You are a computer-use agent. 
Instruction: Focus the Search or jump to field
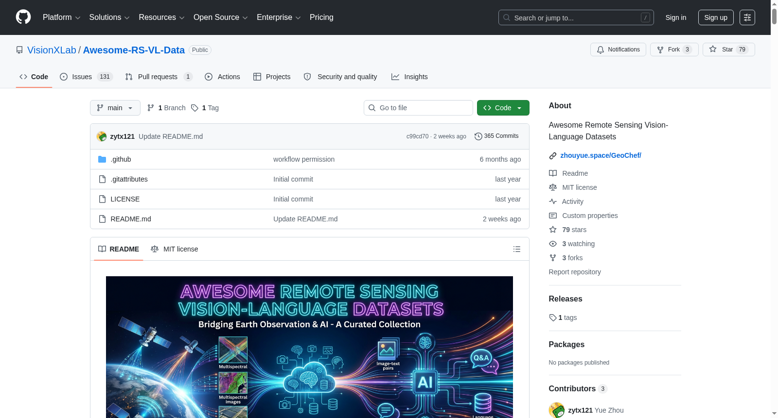click(576, 17)
